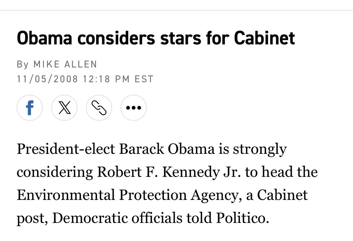Click the 11/05/2008 publication date
This screenshot has width=353, height=241.
coord(47,79)
